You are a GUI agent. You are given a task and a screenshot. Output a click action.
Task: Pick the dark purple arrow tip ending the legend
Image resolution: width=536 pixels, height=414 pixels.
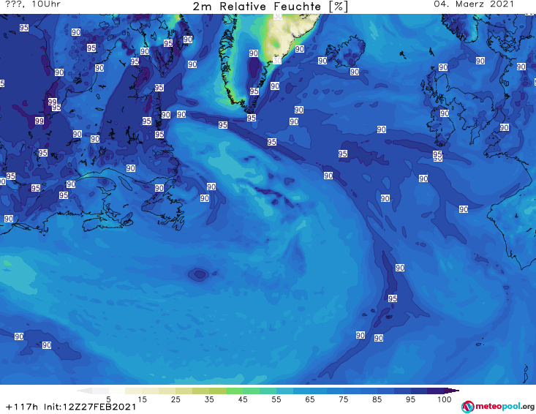coord(452,391)
